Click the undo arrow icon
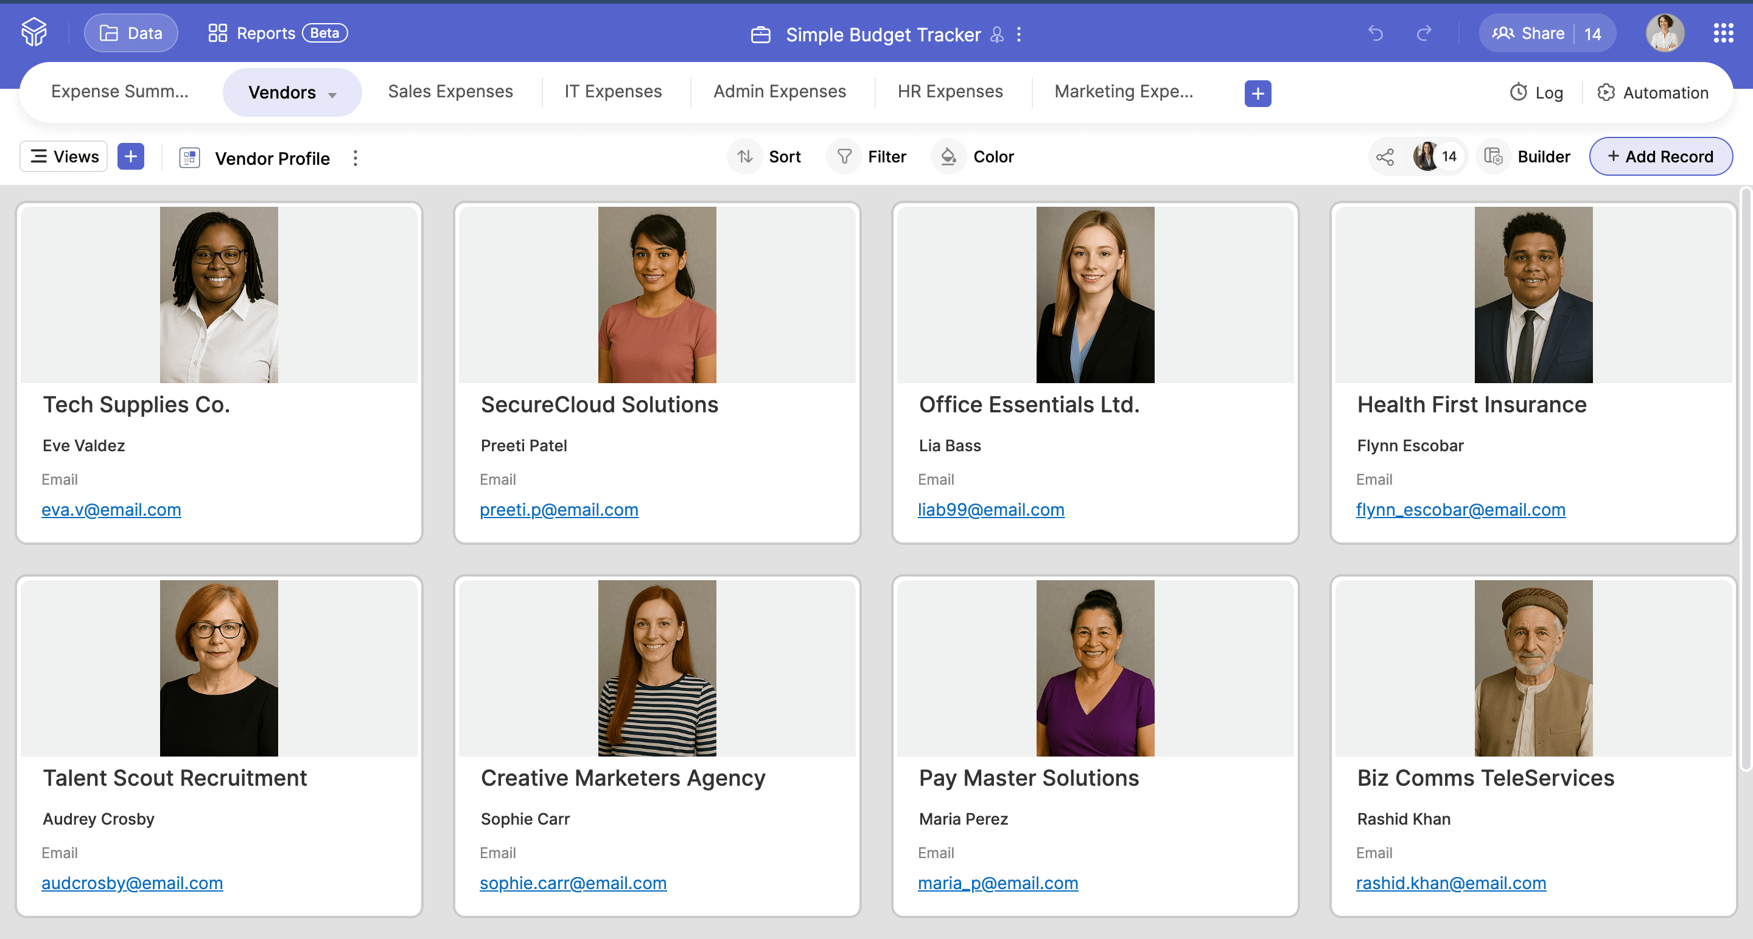This screenshot has width=1753, height=939. pyautogui.click(x=1376, y=33)
